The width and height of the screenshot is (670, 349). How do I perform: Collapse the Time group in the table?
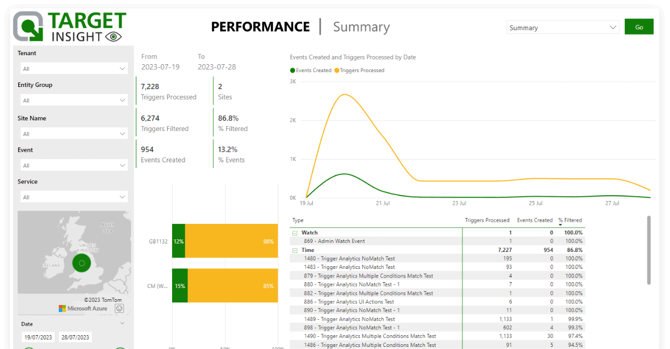coord(295,250)
